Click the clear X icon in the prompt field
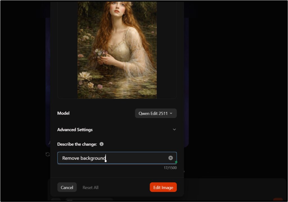Viewport: 288px width, 202px height. pyautogui.click(x=171, y=158)
